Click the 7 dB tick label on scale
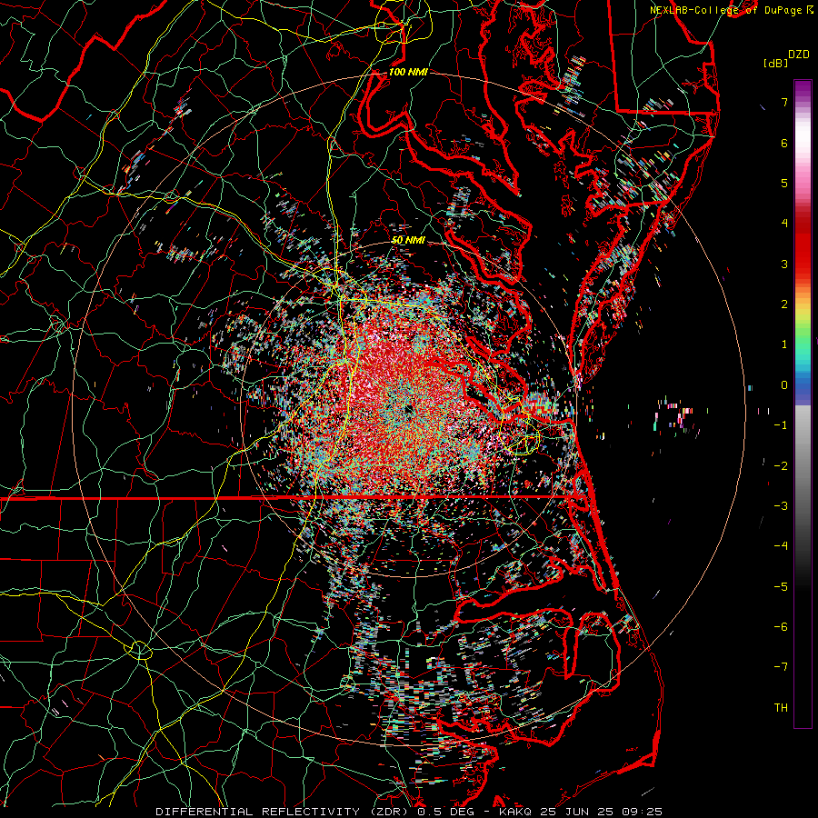The image size is (818, 818). click(784, 102)
